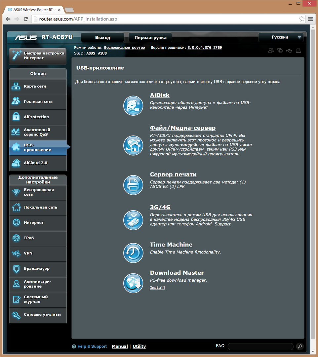Click the browser address bar
The height and width of the screenshot is (357, 318).
[165, 19]
